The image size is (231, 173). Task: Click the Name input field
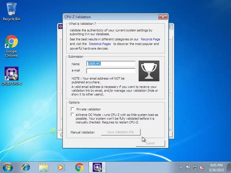[x=111, y=64]
